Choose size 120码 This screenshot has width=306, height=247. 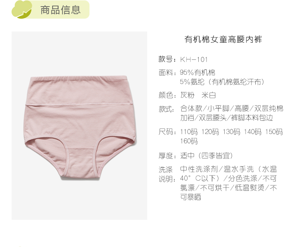tap(210, 132)
